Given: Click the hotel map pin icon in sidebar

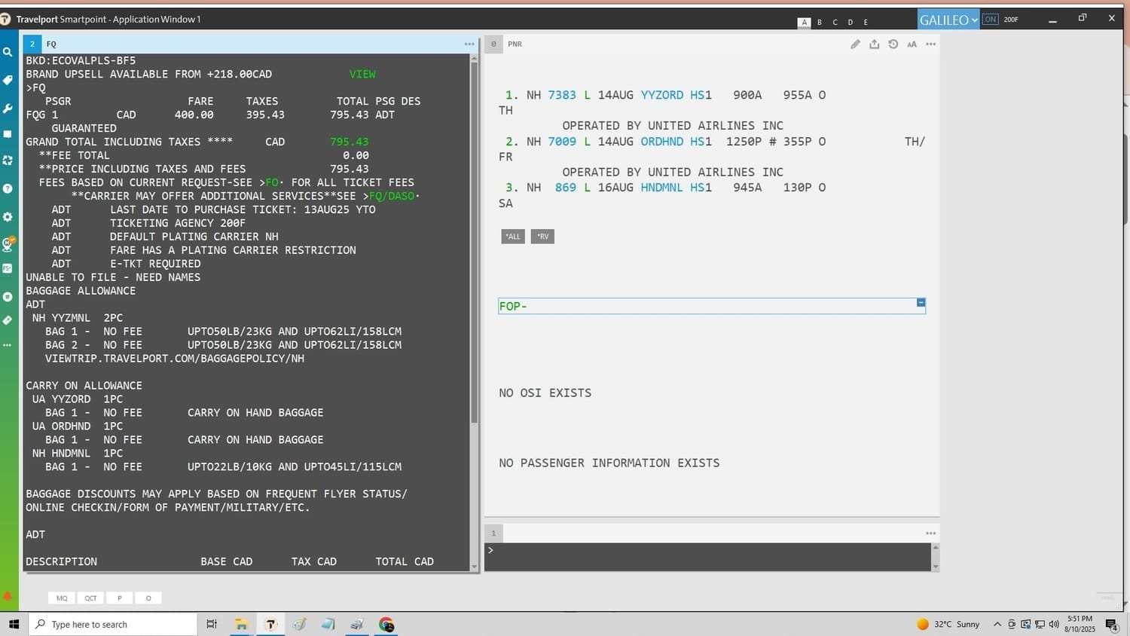Looking at the screenshot, I should coord(8,244).
